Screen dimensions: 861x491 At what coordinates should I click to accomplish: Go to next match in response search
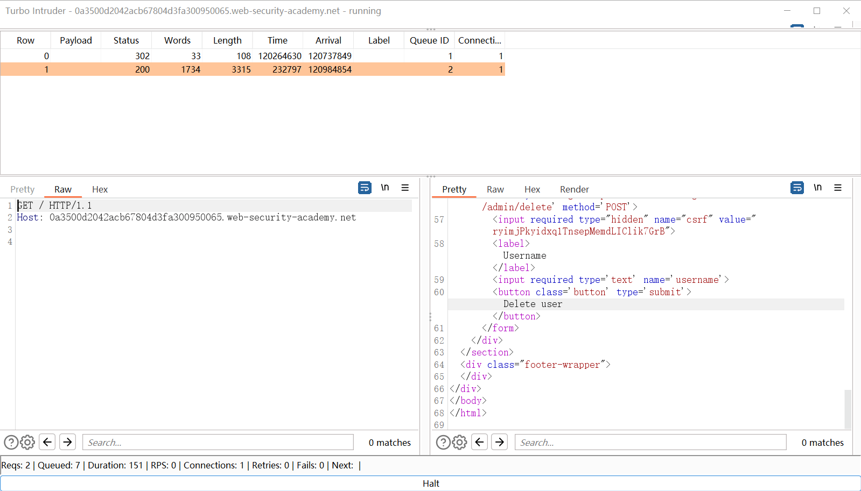point(500,442)
